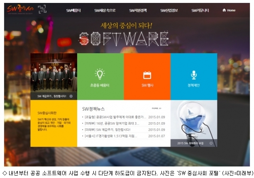Click the SW정책뉴스 heading
The width and height of the screenshot is (254, 178).
coord(93,109)
